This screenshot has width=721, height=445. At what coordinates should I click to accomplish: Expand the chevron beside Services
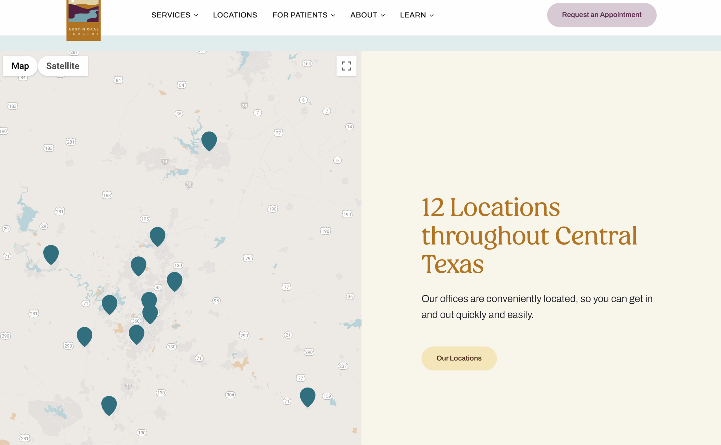tap(196, 15)
